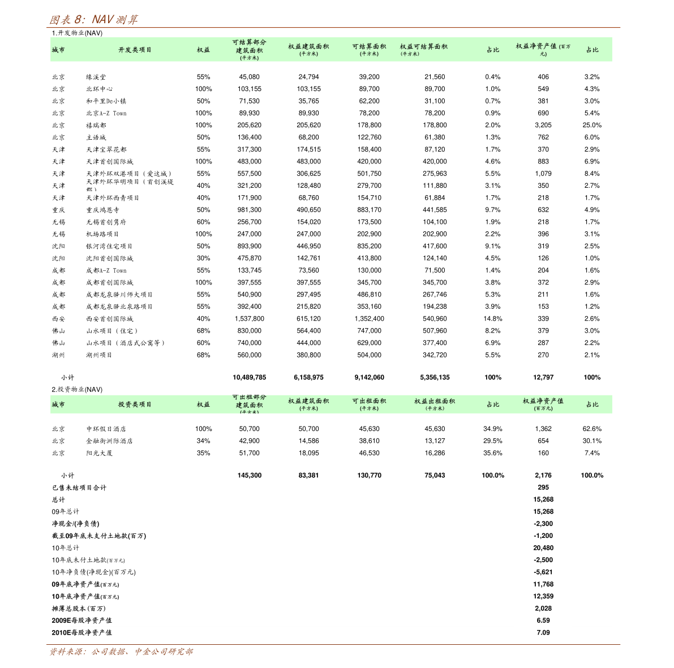Click the value 6.59
Image resolution: width=674 pixels, height=668 pixels.
543,620
